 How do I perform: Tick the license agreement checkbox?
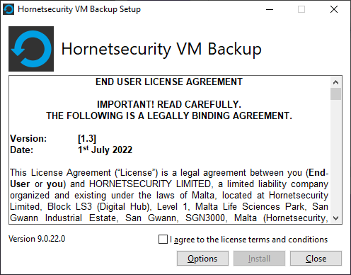coord(163,240)
